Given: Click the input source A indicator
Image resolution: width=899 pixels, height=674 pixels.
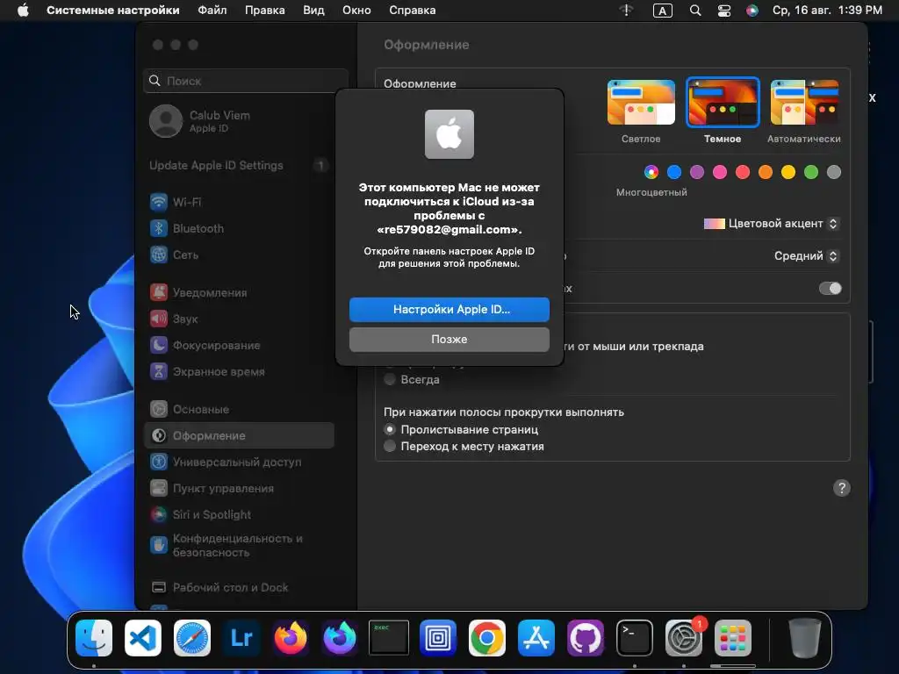Looking at the screenshot, I should [x=662, y=11].
